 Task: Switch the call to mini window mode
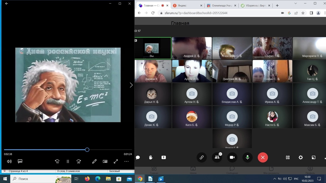point(314,157)
